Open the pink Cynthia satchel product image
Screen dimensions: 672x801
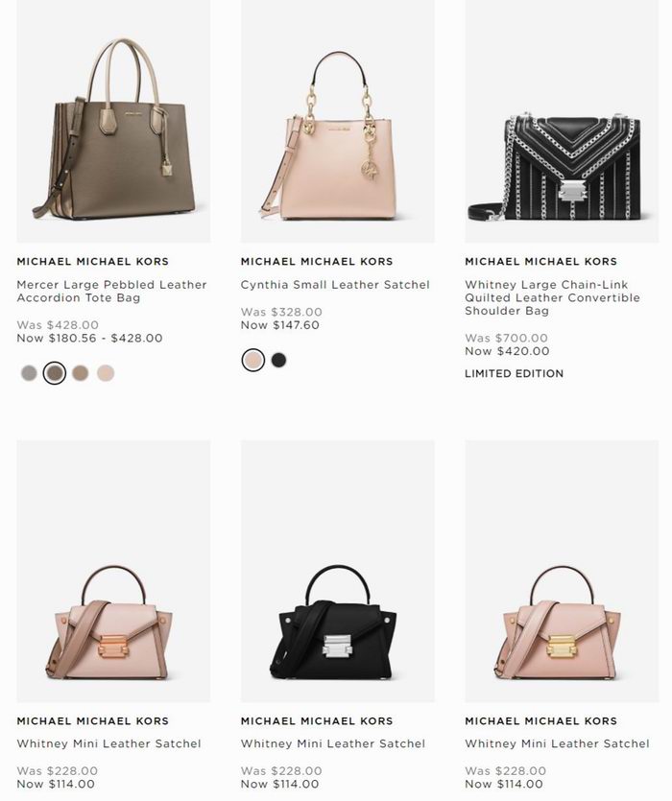[338, 121]
